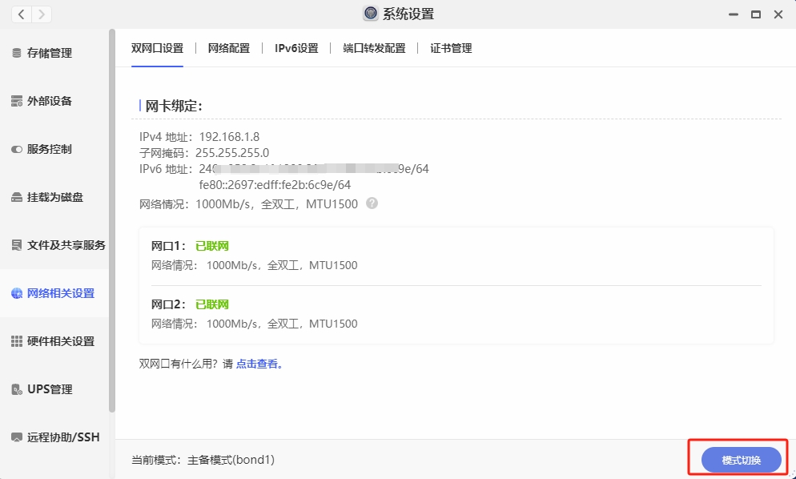796x479 pixels.
Task: Open the 点击查看 link
Action: click(x=259, y=364)
